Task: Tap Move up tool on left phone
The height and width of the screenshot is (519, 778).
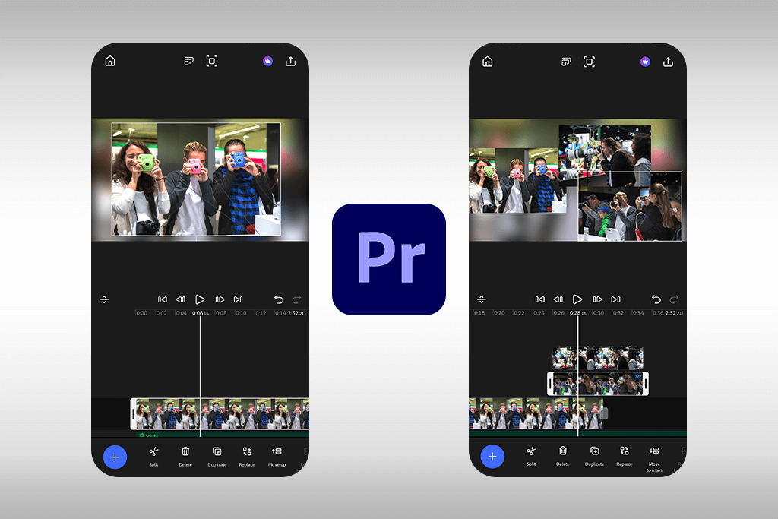Action: [x=277, y=457]
